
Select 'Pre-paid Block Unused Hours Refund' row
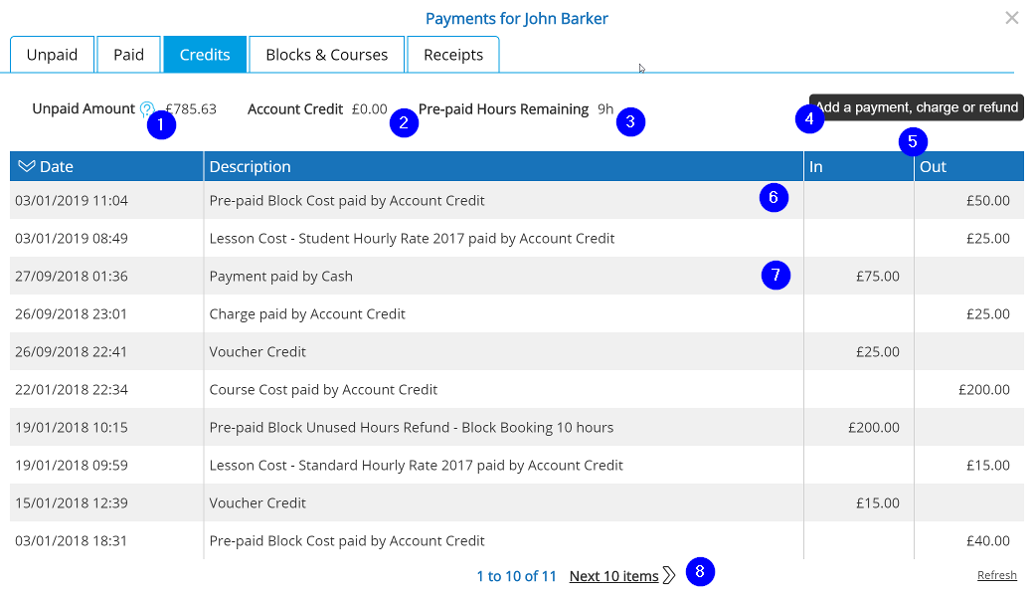pyautogui.click(x=517, y=428)
